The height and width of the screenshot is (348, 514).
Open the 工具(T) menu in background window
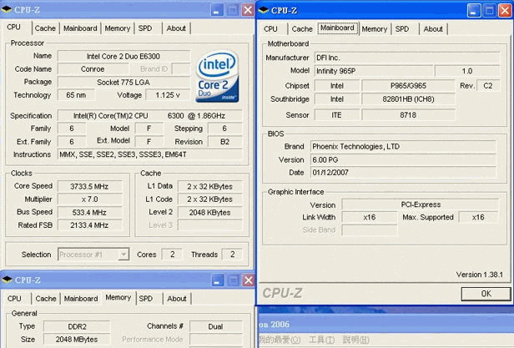coord(321,340)
